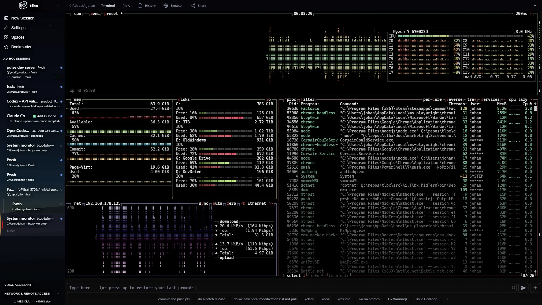The height and width of the screenshot is (305, 542).
Task: Collapse sidebar with the chevron beside tlbx
Action: coord(58,5)
